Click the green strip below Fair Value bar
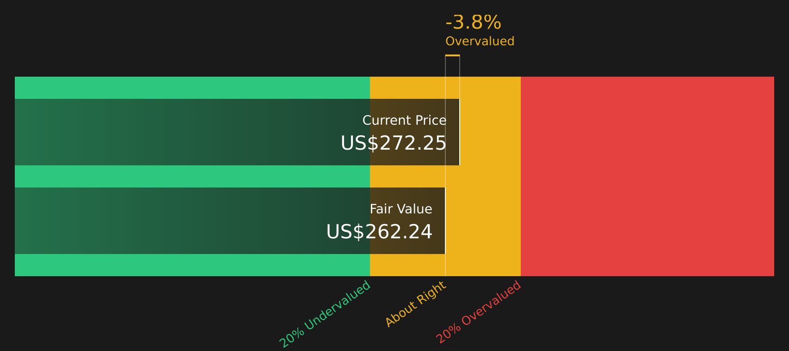The width and height of the screenshot is (789, 351). coord(192,265)
